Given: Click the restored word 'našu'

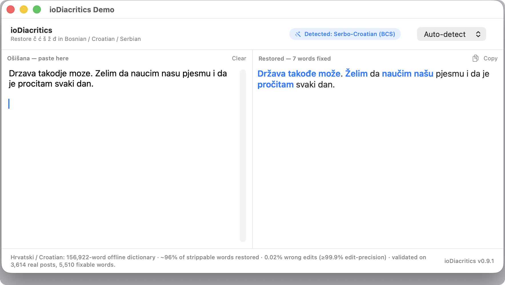Looking at the screenshot, I should (424, 74).
